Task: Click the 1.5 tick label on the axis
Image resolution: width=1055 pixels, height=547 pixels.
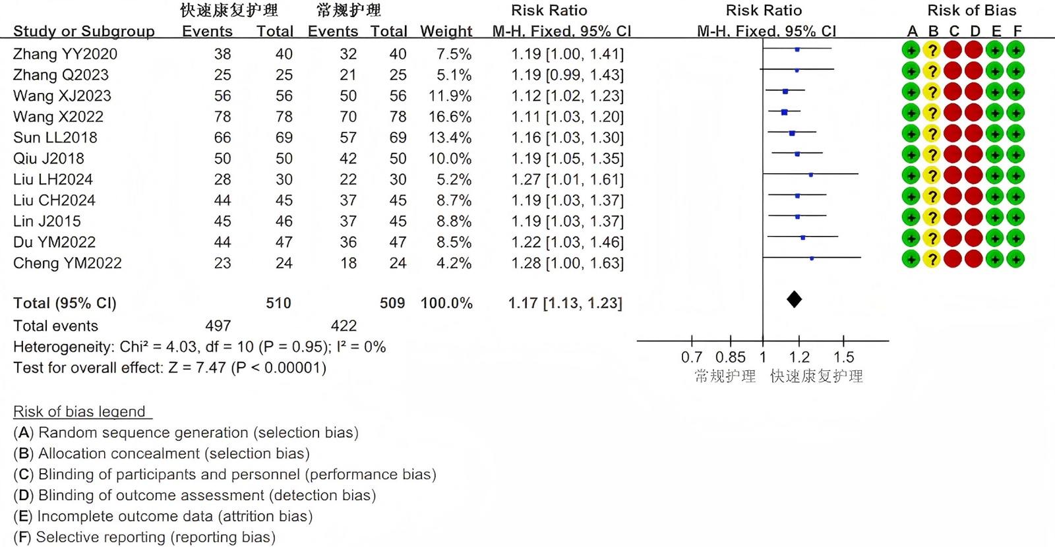Action: [x=843, y=357]
